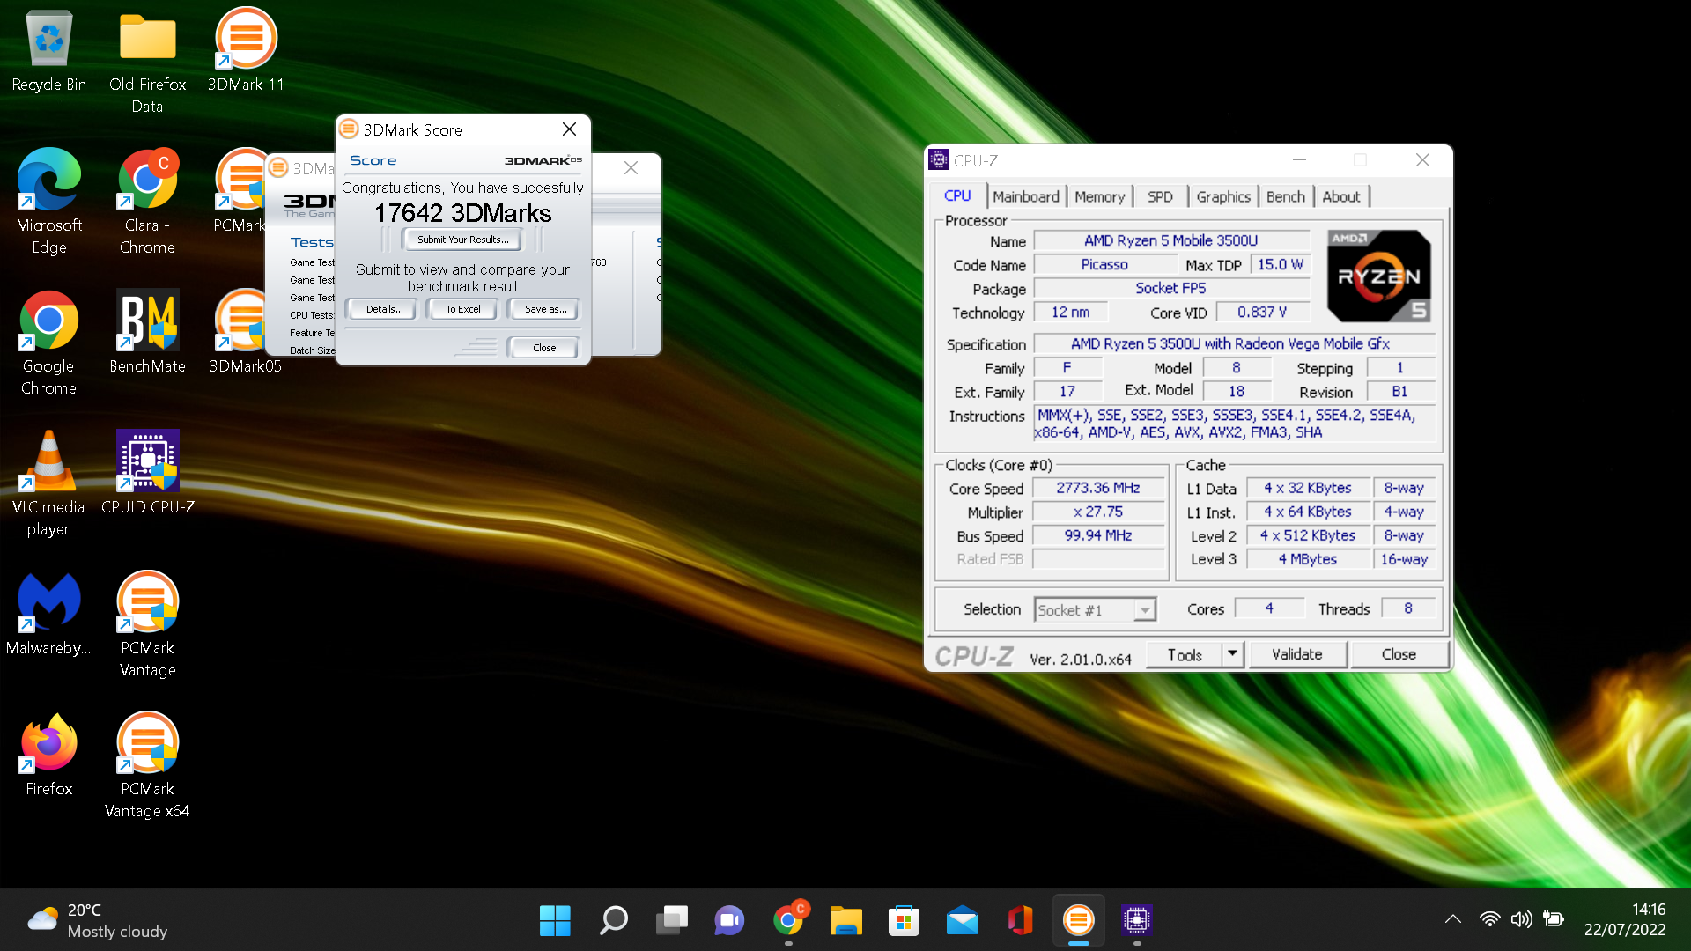Open score Details in 3DMark

tap(384, 309)
